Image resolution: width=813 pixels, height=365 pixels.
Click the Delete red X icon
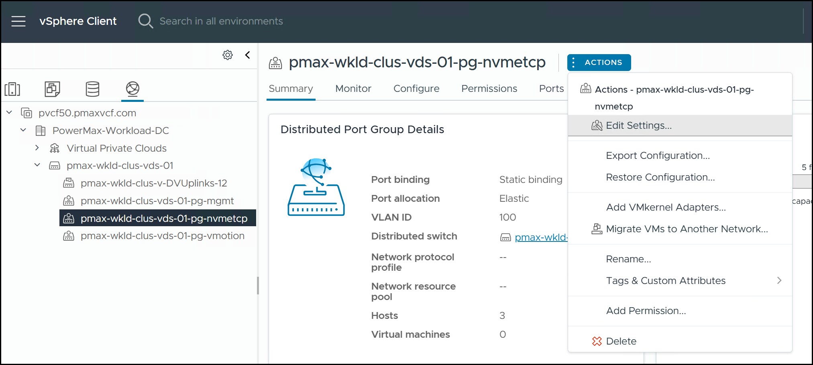[597, 341]
